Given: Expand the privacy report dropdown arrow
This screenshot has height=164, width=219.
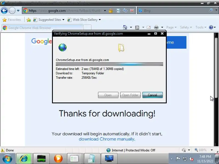Looking at the screenshot, I should pos(189,150).
